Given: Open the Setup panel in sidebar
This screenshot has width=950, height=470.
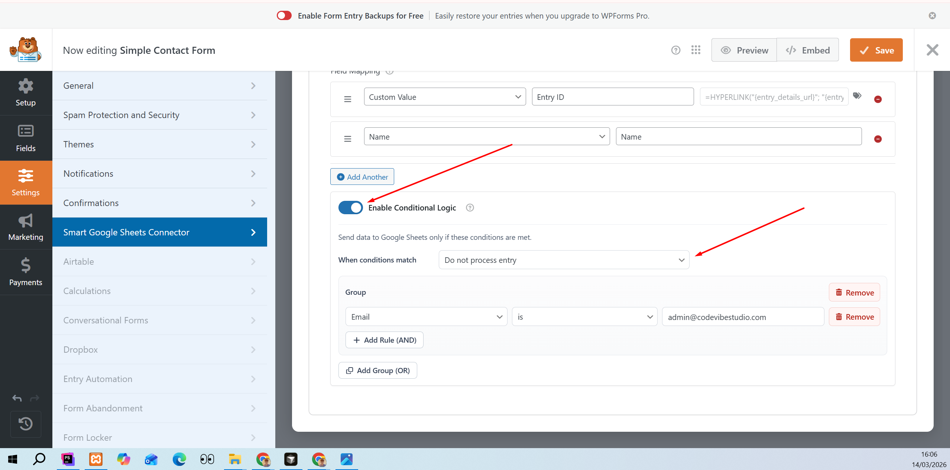Looking at the screenshot, I should click(x=26, y=93).
